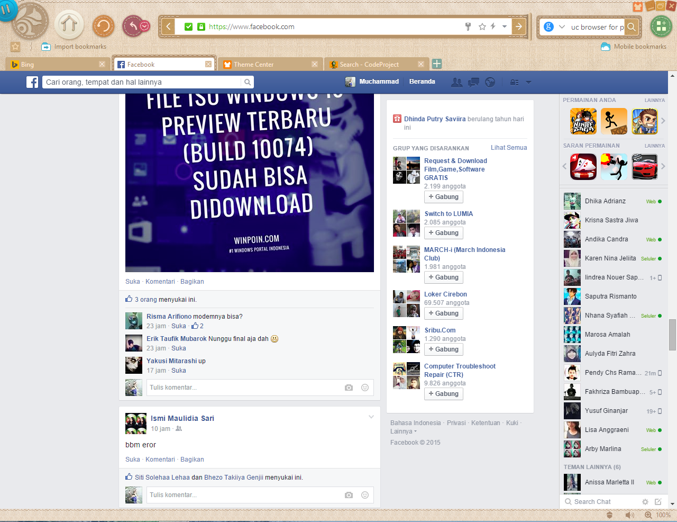This screenshot has height=522, width=677.
Task: Open notifications globe icon
Action: 490,82
